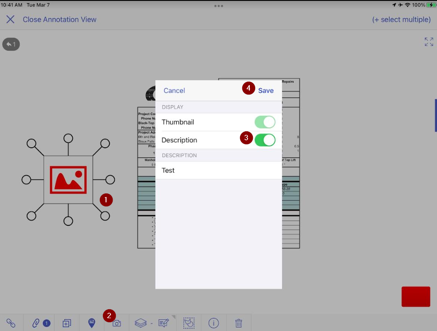
Task: Pick the red color swatch
Action: pyautogui.click(x=416, y=297)
